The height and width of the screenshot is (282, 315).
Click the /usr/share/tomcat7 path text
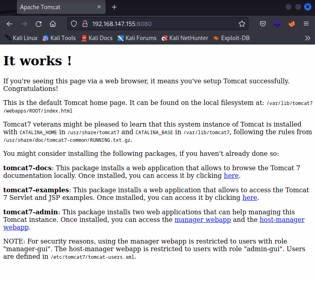(93, 133)
